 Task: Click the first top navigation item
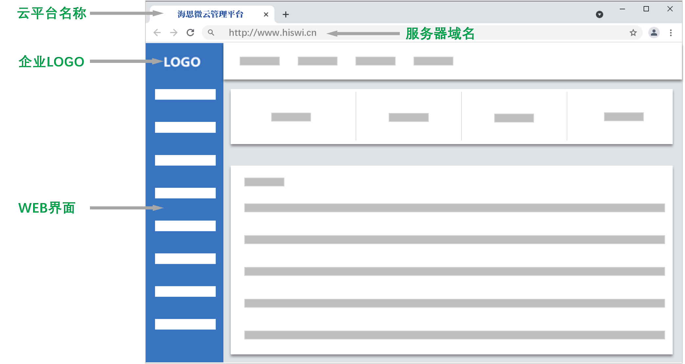click(259, 61)
